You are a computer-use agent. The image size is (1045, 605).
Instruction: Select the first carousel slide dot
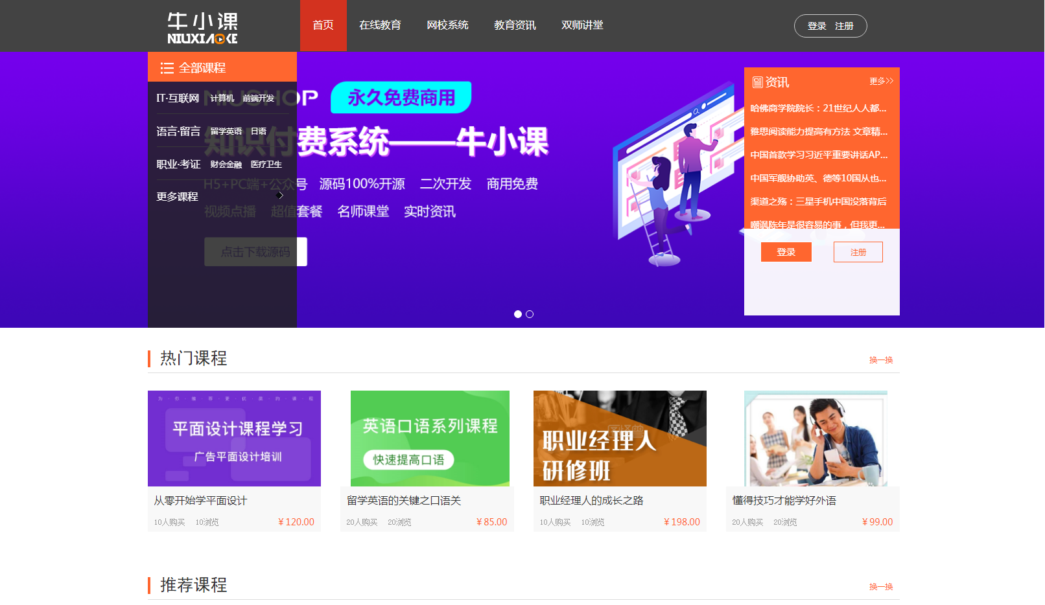[518, 314]
